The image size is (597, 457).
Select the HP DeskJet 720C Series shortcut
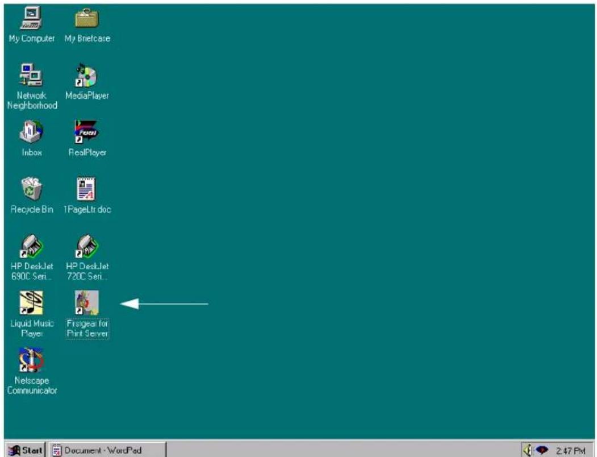click(x=87, y=246)
